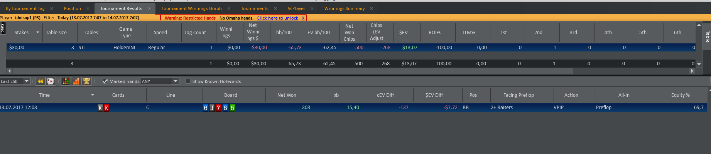Image resolution: width=711 pixels, height=154 pixels.
Task: Switch to By Tournament Tag tab
Action: click(25, 8)
